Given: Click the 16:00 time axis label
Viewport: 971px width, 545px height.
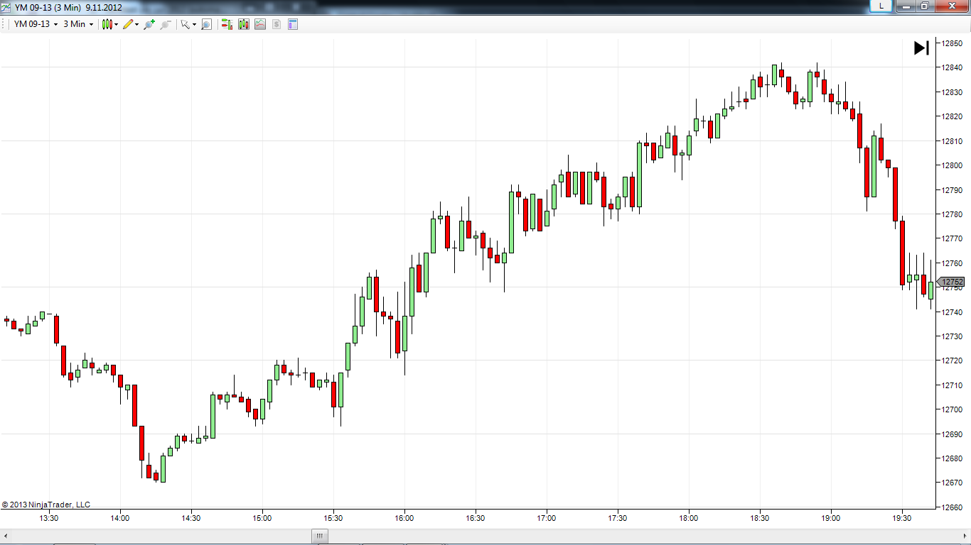Looking at the screenshot, I should pos(404,518).
